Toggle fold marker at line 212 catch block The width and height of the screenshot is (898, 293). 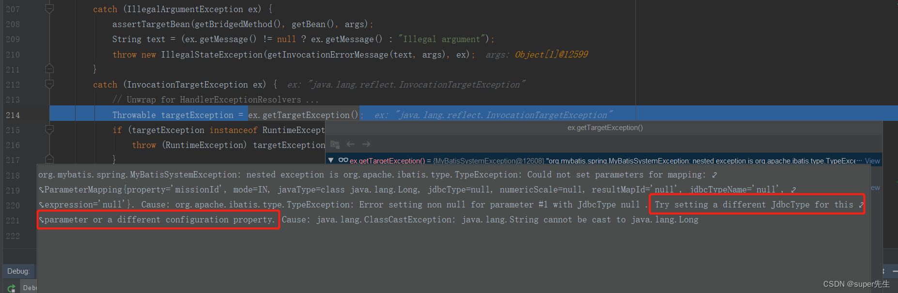(49, 84)
